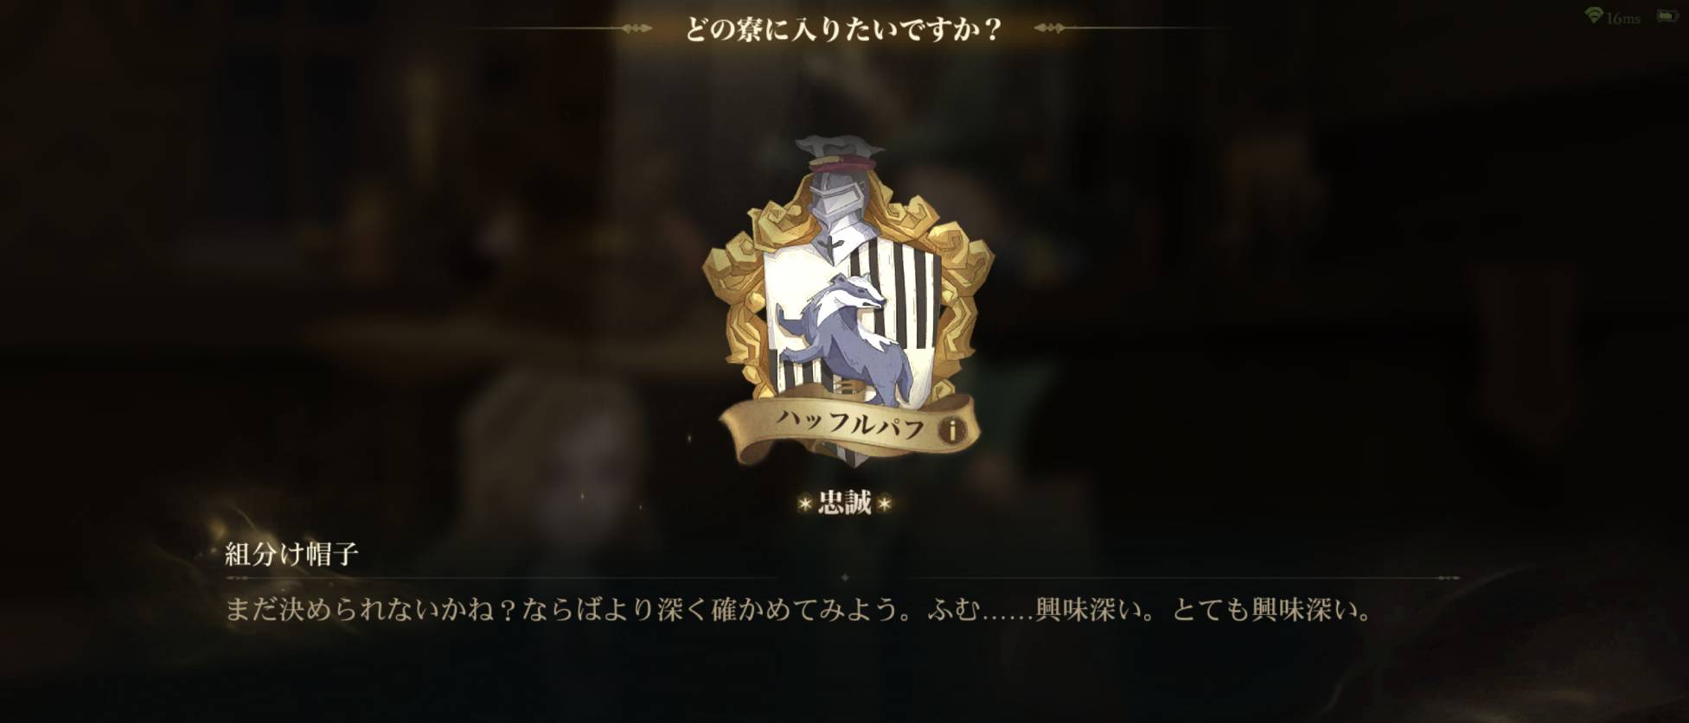Tap the closing phrase とても興味深い
The width and height of the screenshot is (1689, 723).
coord(1262,610)
